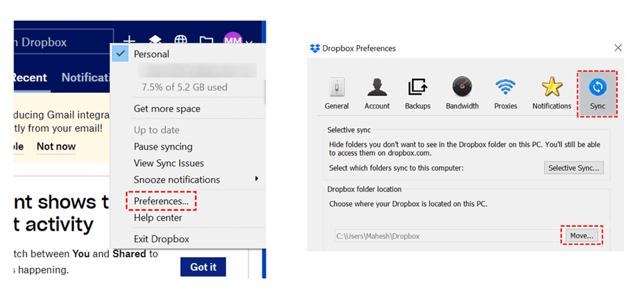Open the Notifications star preferences tab
The height and width of the screenshot is (295, 642).
(x=551, y=94)
